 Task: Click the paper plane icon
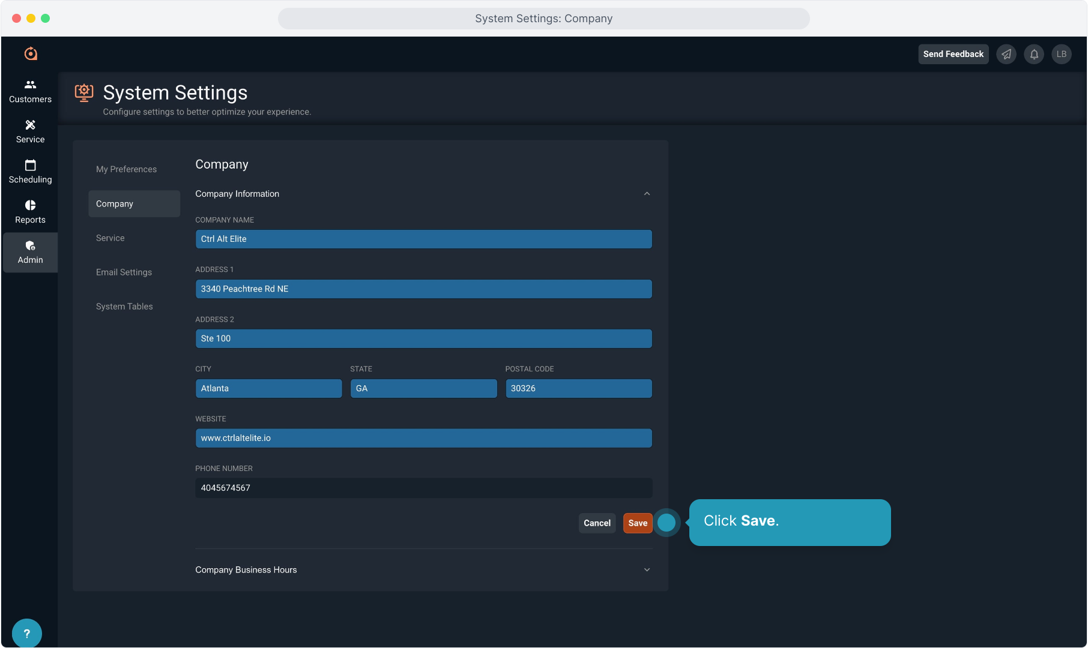click(x=1006, y=54)
